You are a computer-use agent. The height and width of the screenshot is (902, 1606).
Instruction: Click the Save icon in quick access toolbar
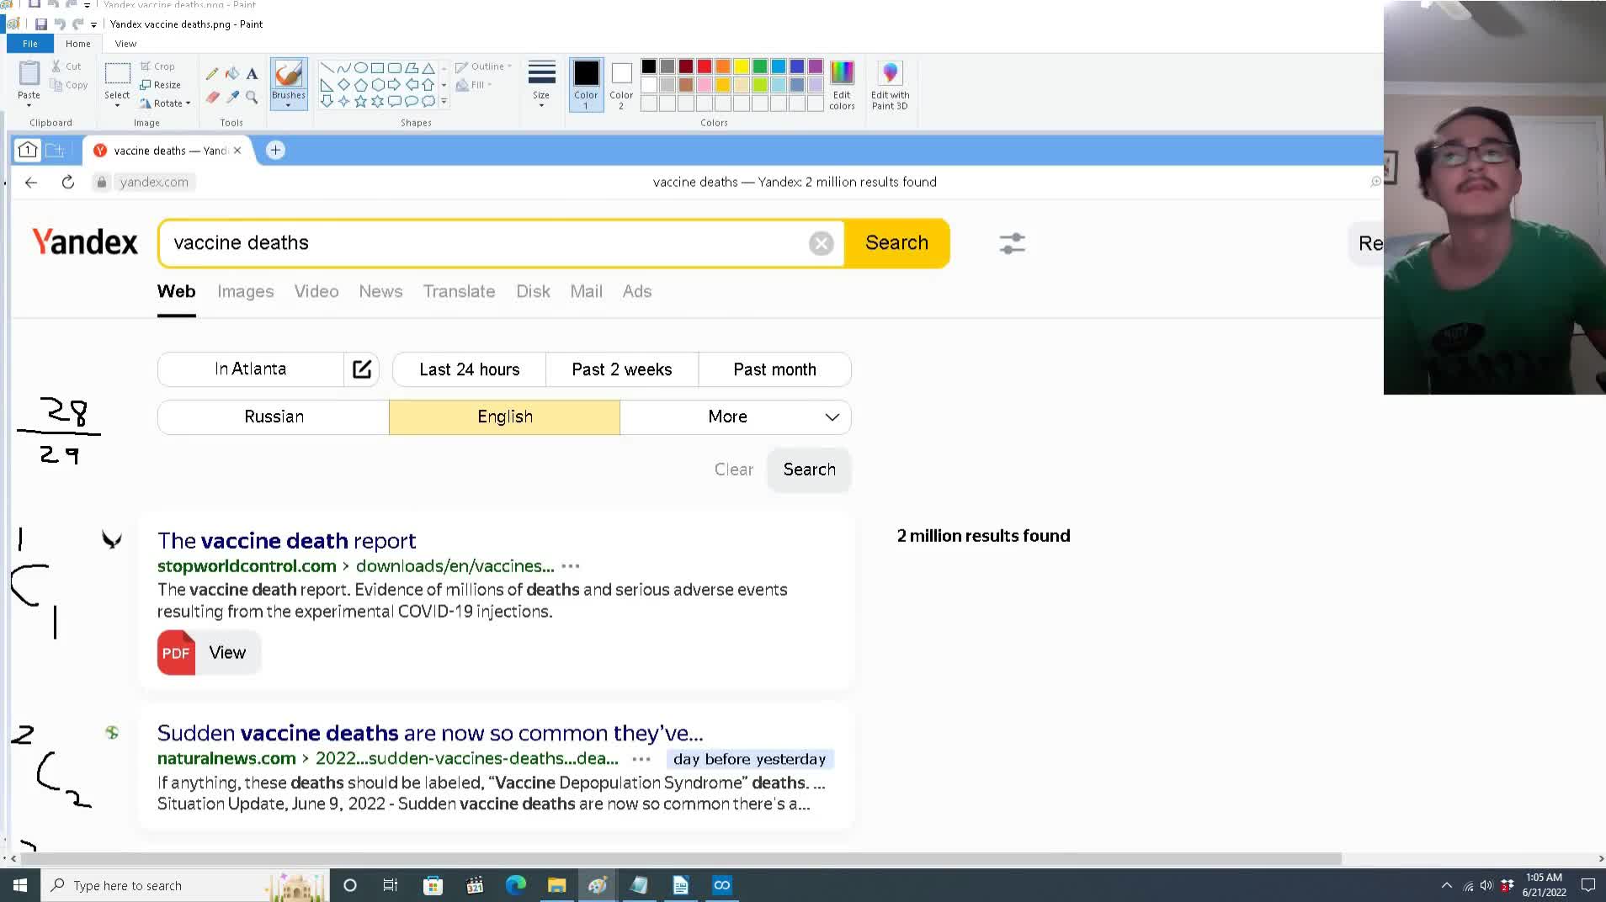40,24
